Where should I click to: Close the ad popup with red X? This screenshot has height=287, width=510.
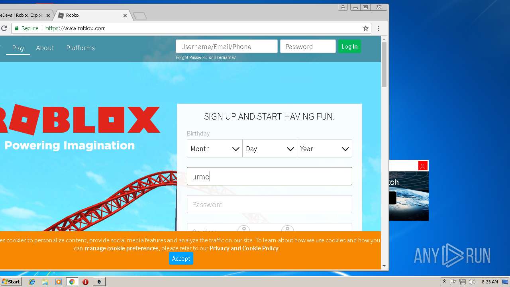tap(423, 166)
